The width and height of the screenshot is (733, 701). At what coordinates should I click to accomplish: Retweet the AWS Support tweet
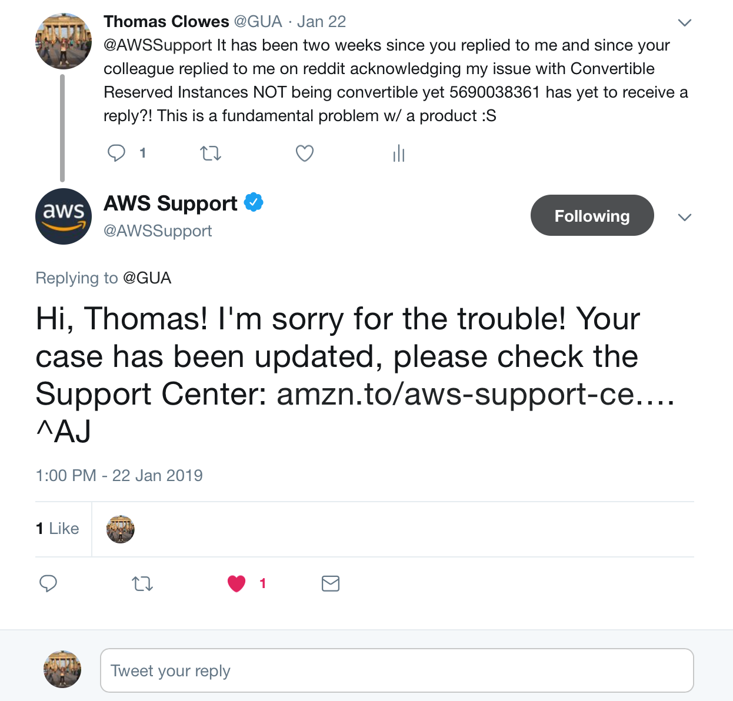(x=142, y=584)
